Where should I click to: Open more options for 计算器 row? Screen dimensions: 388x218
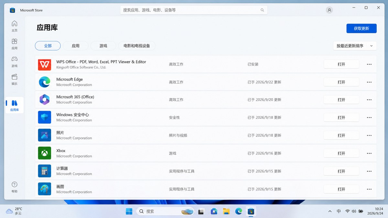(x=369, y=171)
